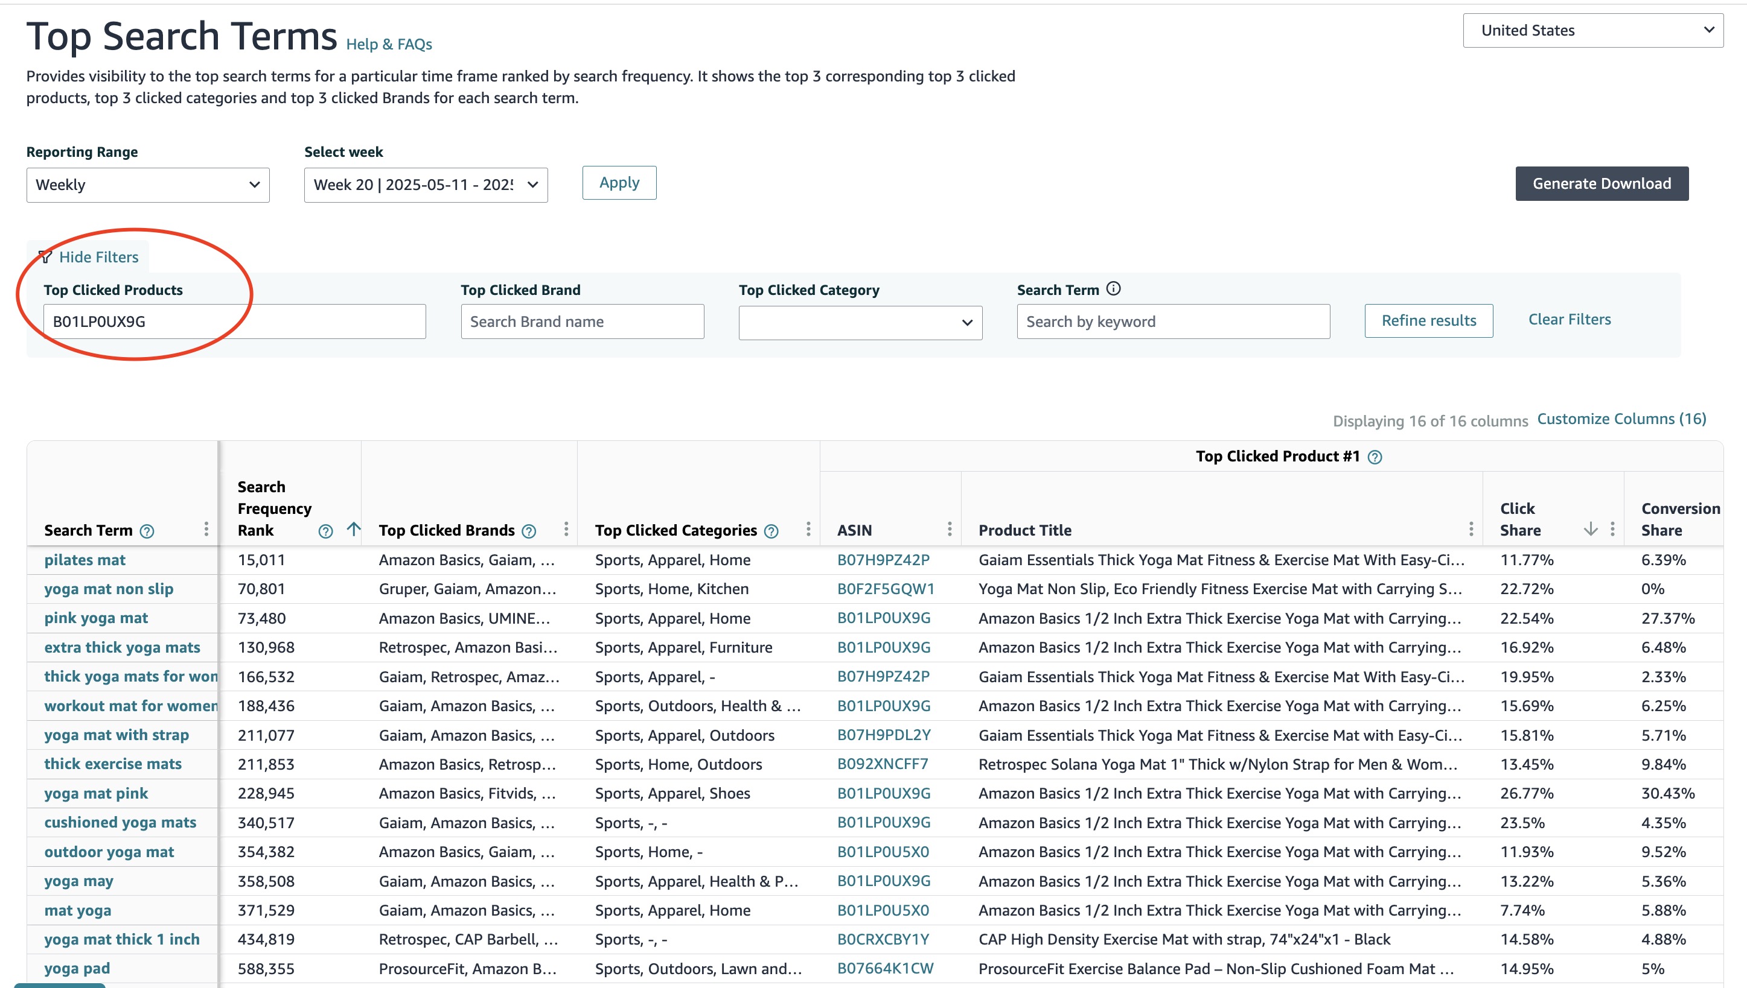Click the Hide Filters link
This screenshot has width=1747, height=988.
[98, 257]
